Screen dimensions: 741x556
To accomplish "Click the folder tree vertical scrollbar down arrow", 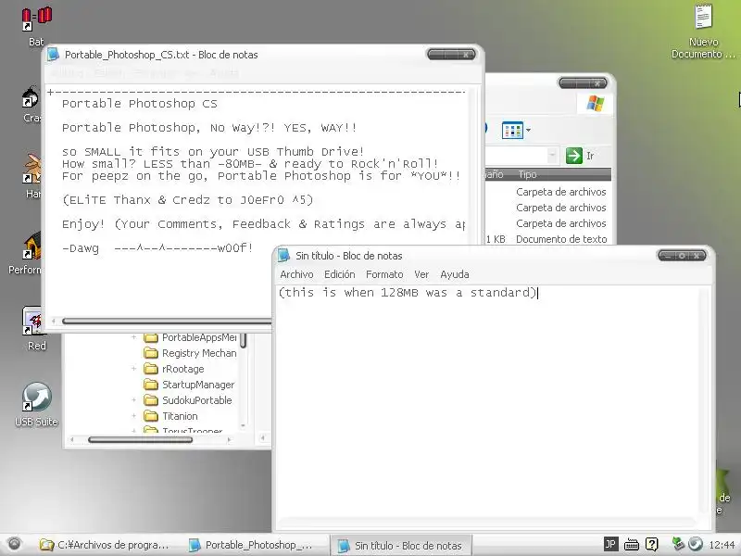I will click(243, 425).
